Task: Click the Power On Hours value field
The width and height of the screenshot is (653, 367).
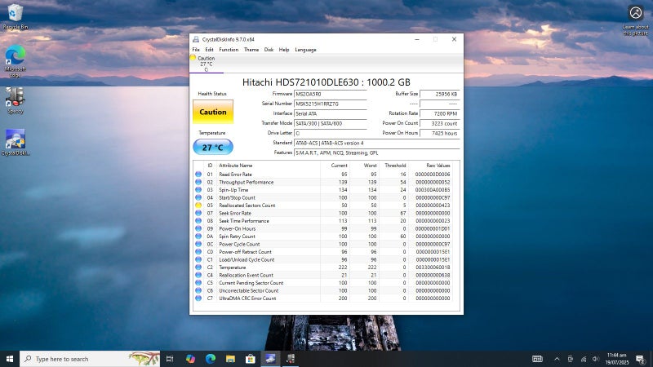Action: [x=440, y=133]
